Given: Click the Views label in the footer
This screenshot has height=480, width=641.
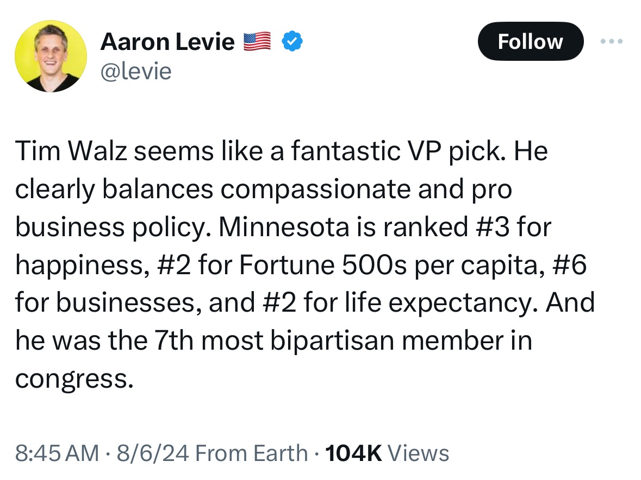Looking at the screenshot, I should (418, 453).
